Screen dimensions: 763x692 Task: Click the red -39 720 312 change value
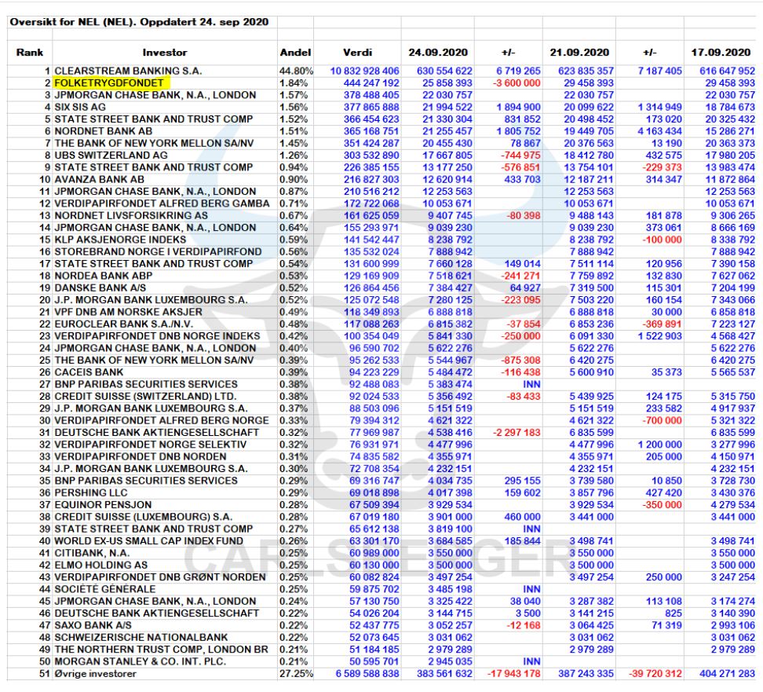pos(655,674)
